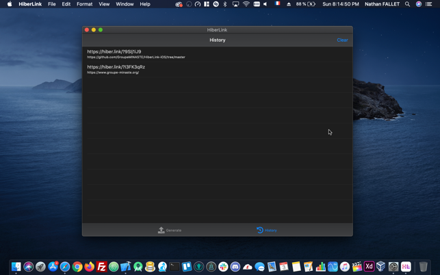Viewport: 440px width, 275px height.
Task: Open the Edit menu
Action: pos(66,4)
